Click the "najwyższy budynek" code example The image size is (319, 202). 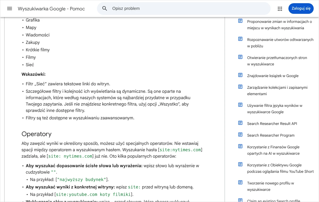pyautogui.click(x=82, y=180)
